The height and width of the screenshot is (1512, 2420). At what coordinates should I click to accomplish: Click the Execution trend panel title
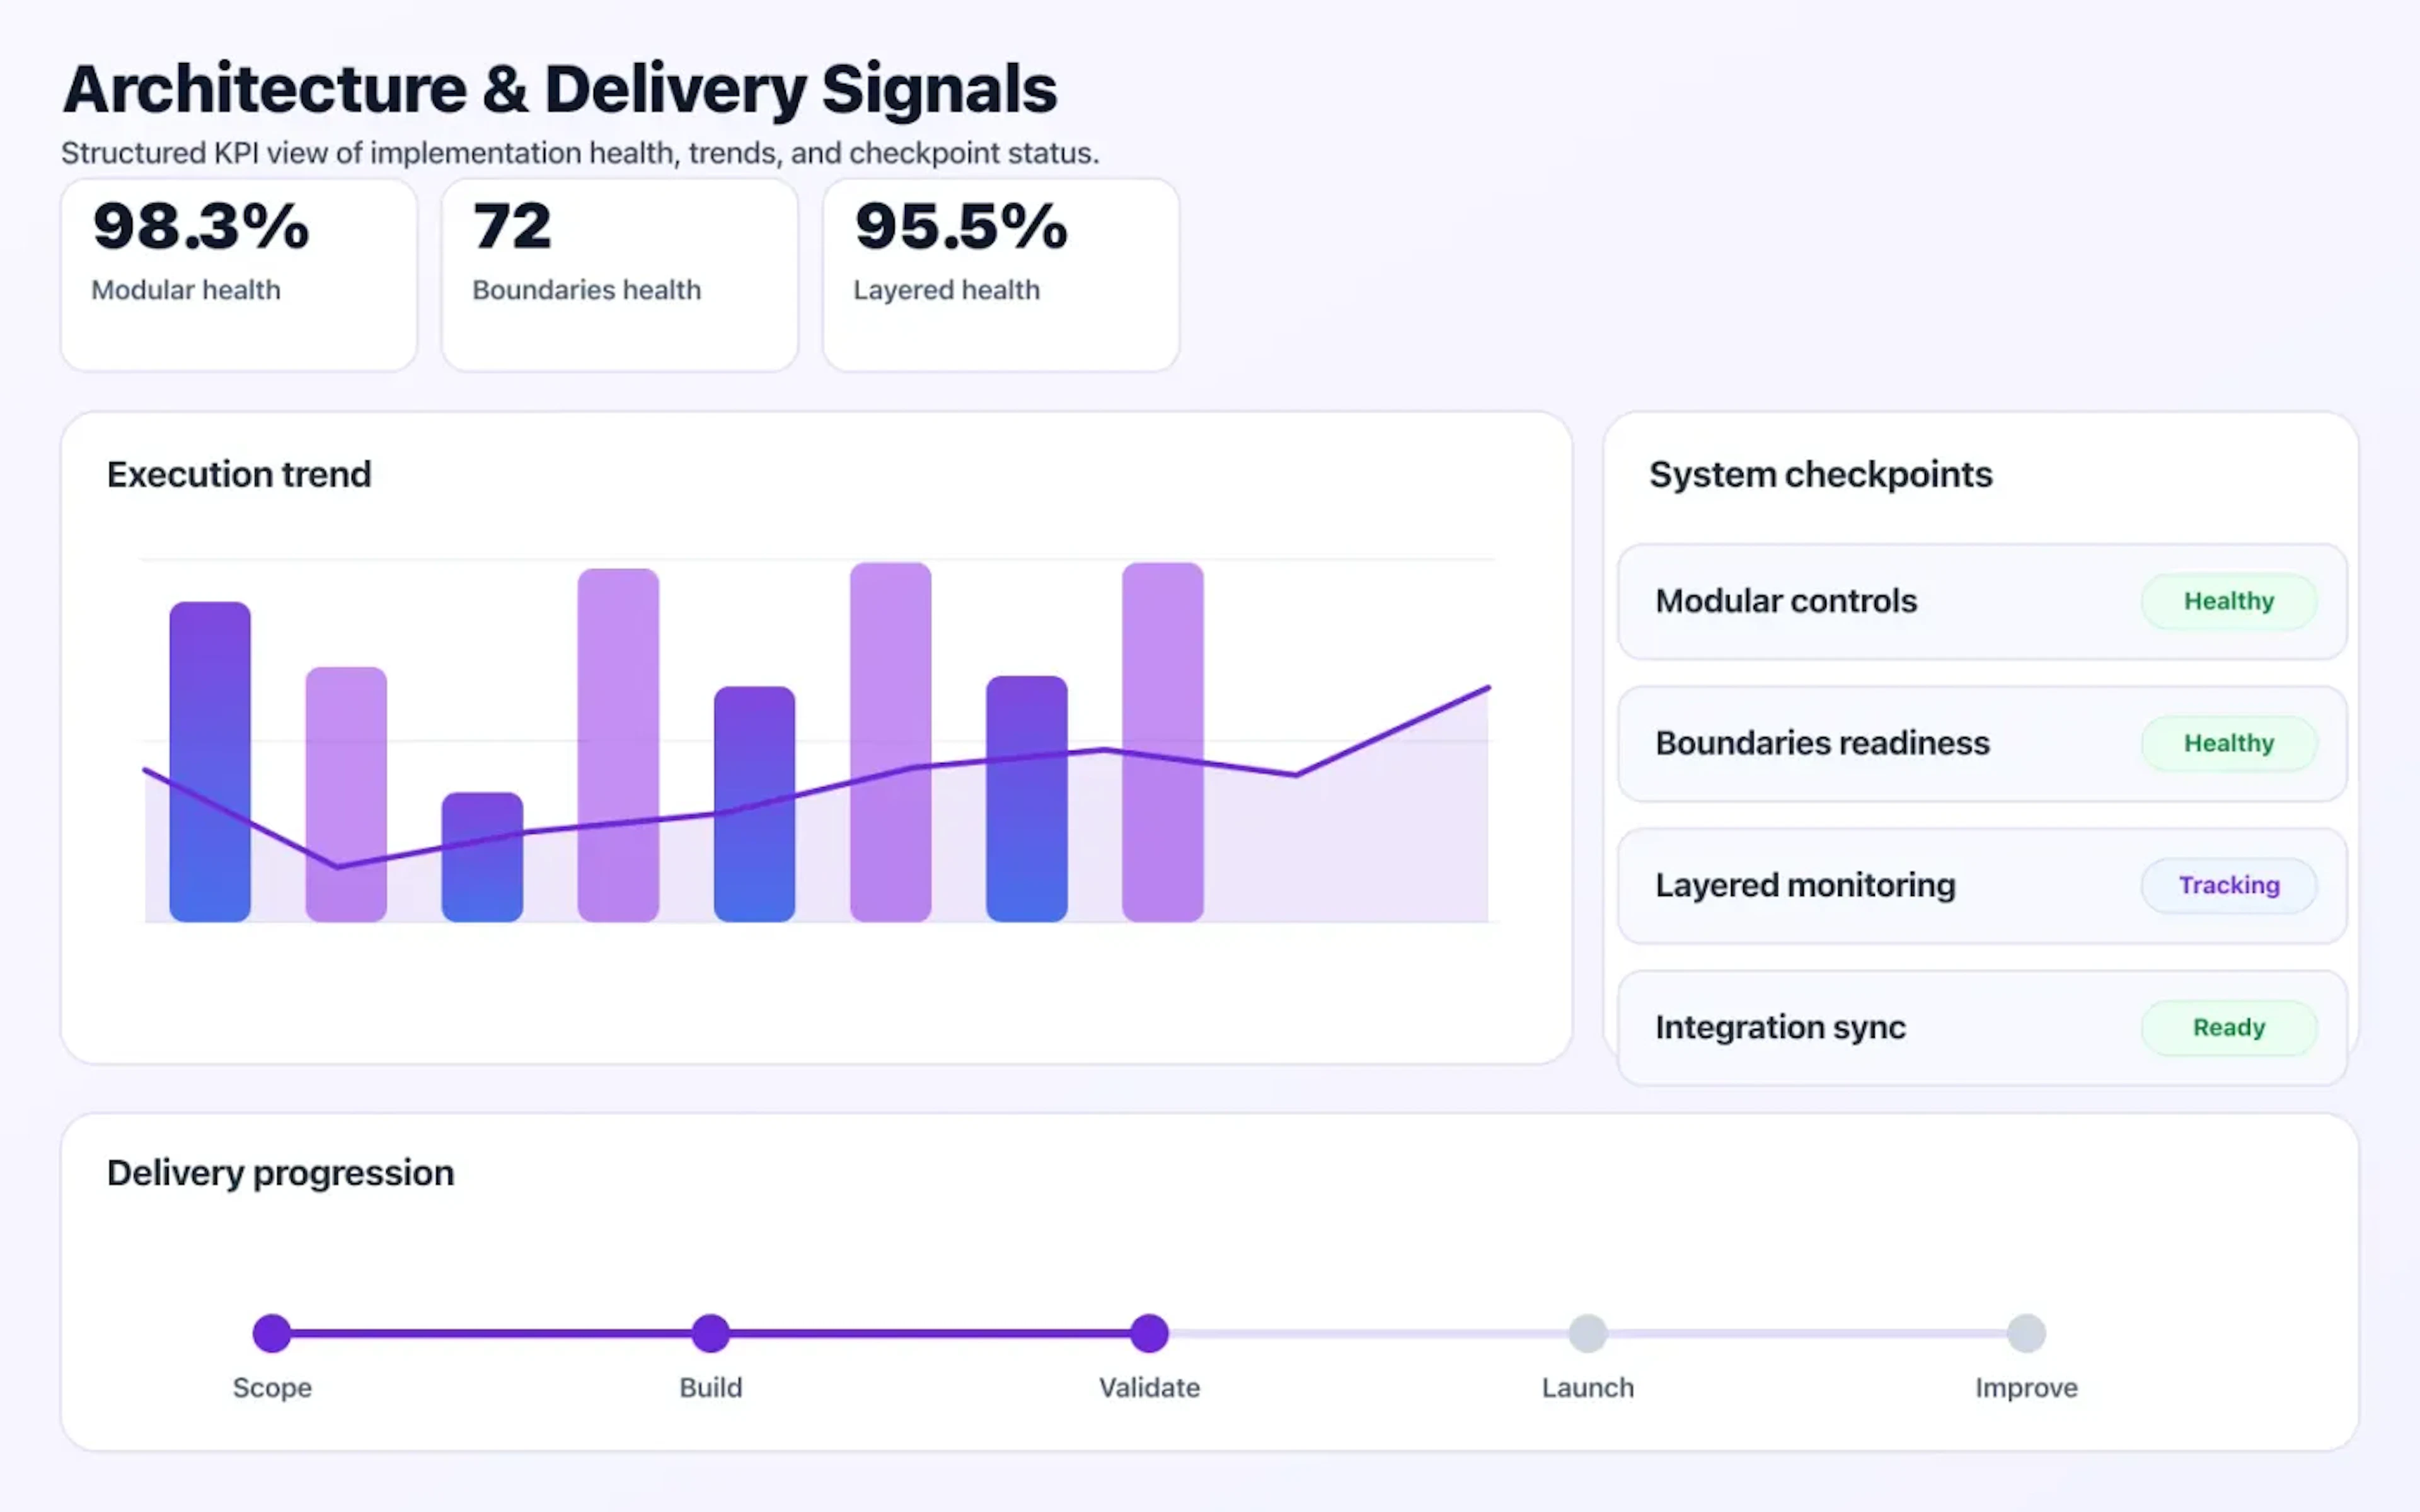pos(239,474)
